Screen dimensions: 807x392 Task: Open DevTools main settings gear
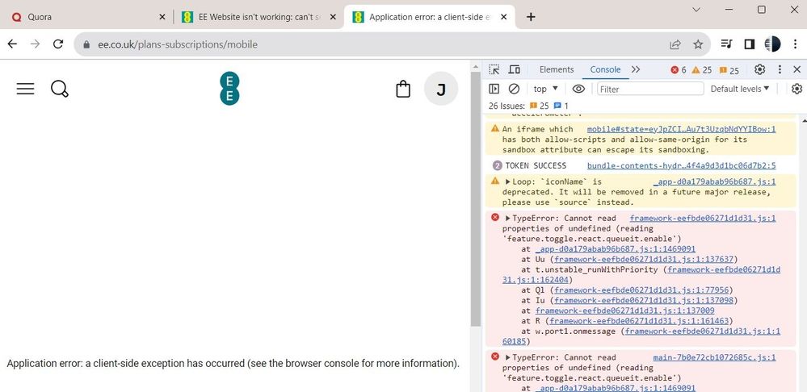(759, 70)
